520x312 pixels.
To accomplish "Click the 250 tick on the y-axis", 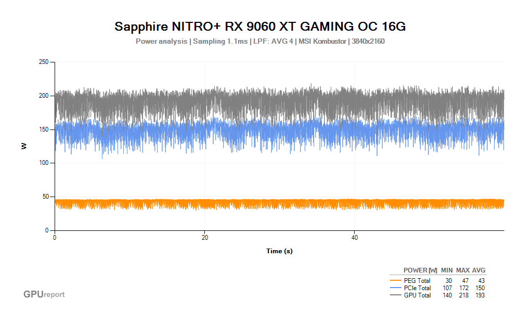I will 44,62.
